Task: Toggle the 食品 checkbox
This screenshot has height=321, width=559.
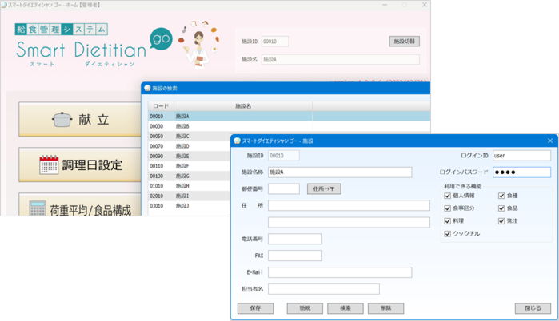Action: coord(501,208)
